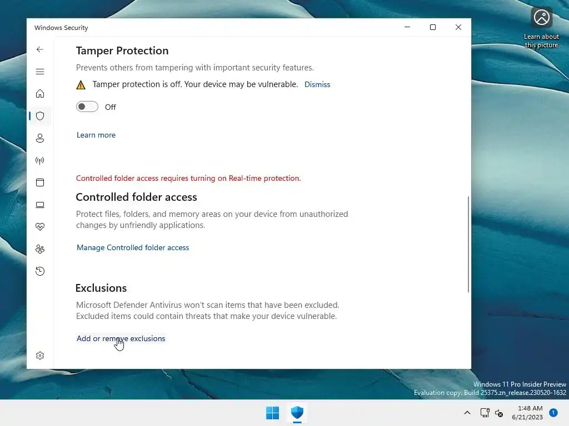Open Device security laptop icon
This screenshot has height=426, width=569.
(40, 205)
